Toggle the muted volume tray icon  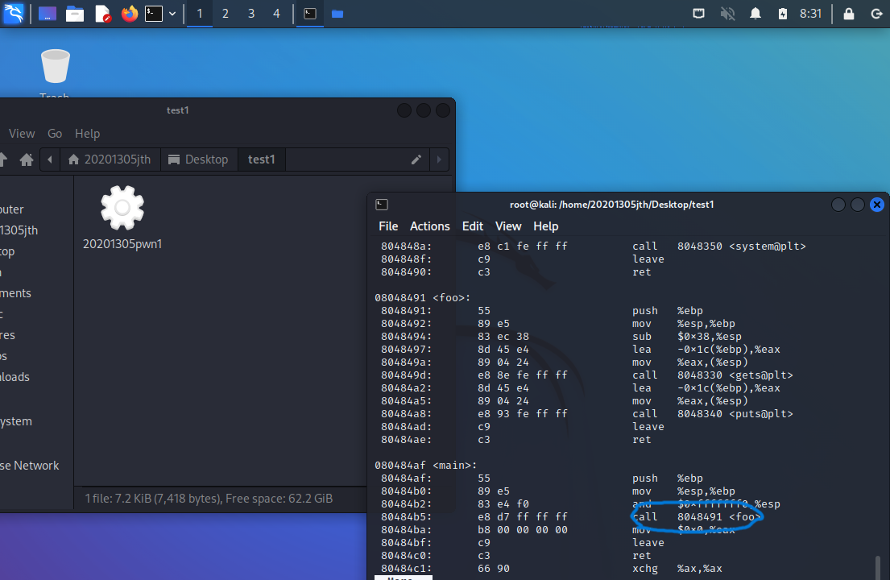tap(727, 14)
